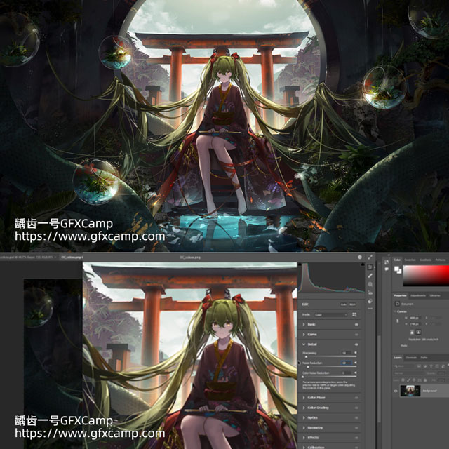Select the healing brush tool in Camera Raw
Viewport: 449px width, 449px height.
[370, 276]
